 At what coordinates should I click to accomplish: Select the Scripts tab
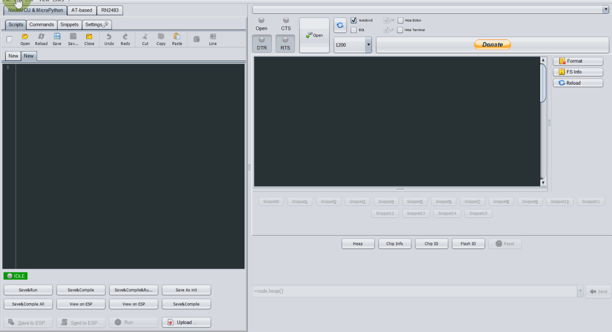16,24
